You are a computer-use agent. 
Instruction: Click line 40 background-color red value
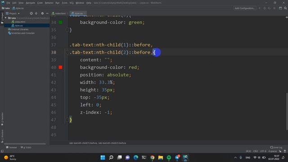pyautogui.click(x=132, y=67)
